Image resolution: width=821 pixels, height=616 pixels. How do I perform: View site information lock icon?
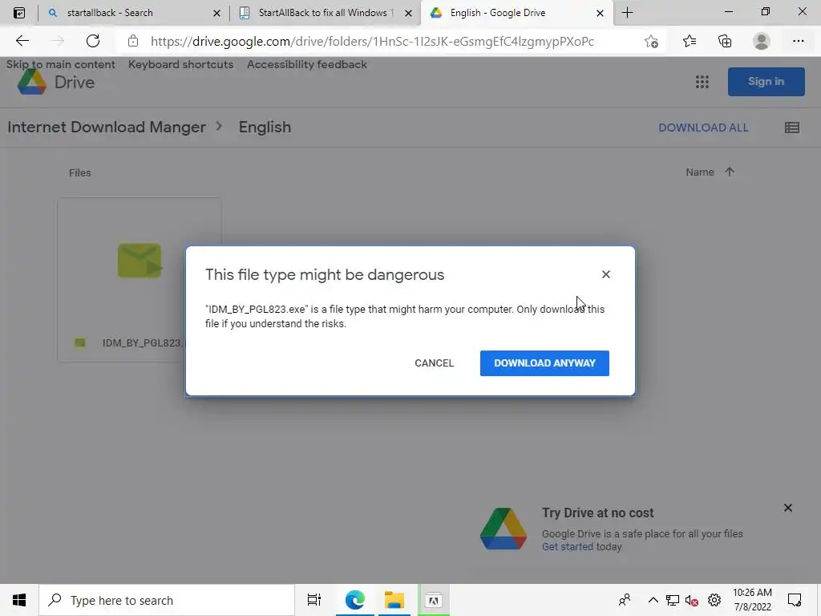(133, 41)
